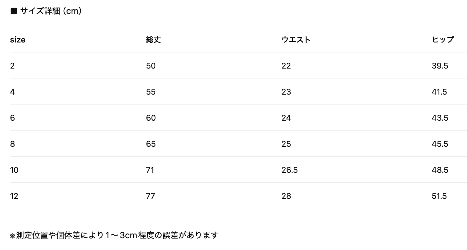Click the ウエスト value 22
This screenshot has width=467, height=250.
[x=286, y=66]
